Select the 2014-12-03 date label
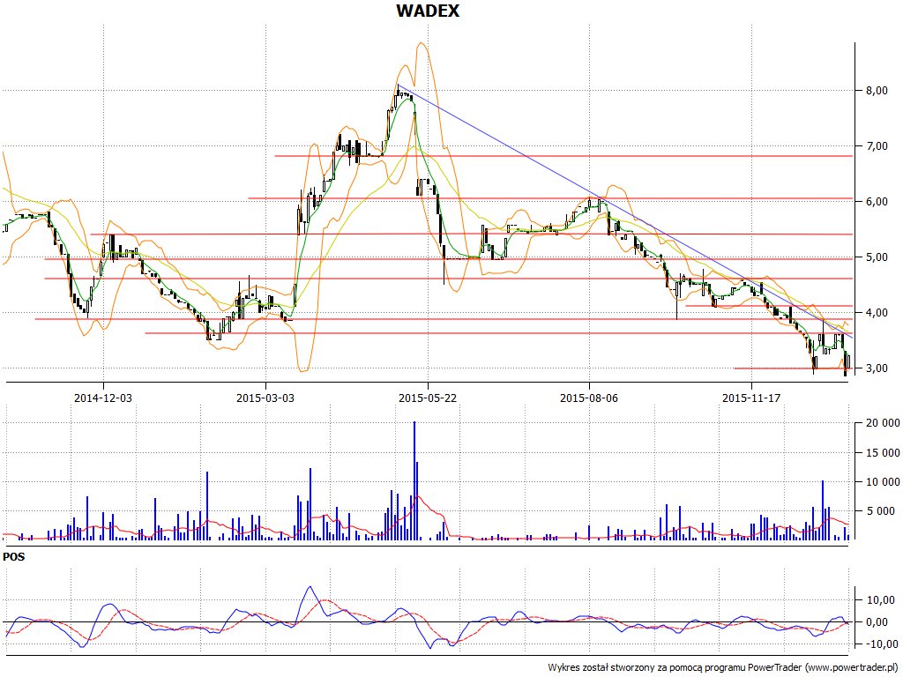The width and height of the screenshot is (903, 677). 103,398
